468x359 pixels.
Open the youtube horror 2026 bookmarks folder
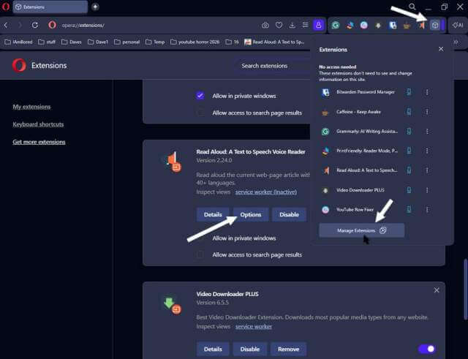195,42
